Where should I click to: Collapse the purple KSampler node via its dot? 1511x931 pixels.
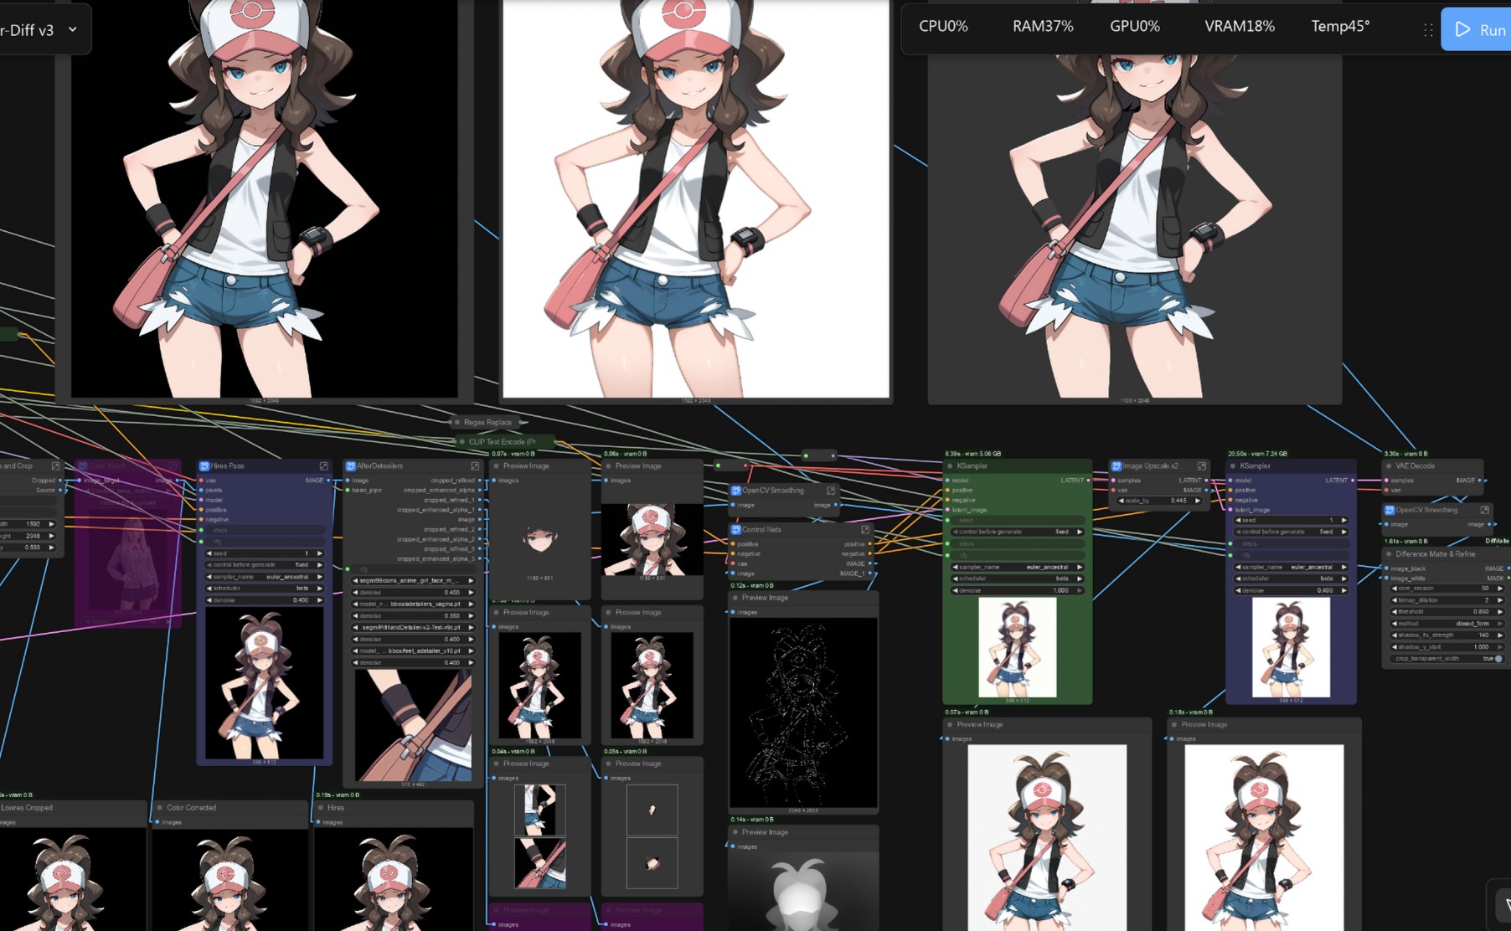pos(1233,466)
